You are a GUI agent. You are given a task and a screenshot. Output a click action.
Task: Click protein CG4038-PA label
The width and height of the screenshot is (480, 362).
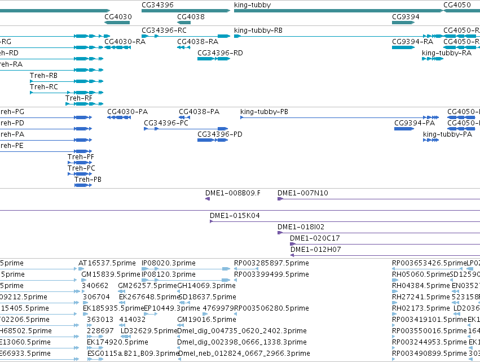(x=199, y=112)
